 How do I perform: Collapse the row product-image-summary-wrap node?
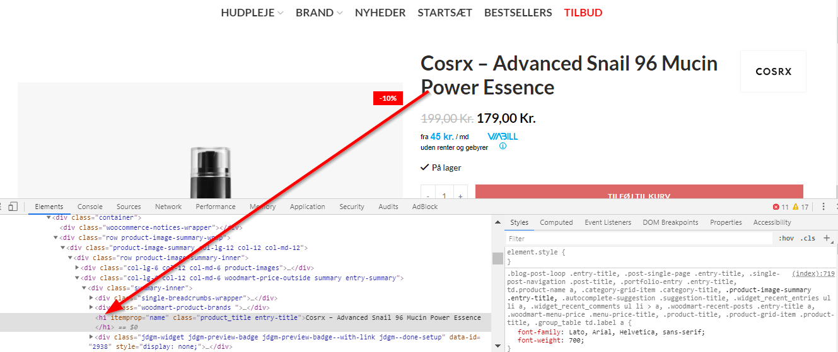(x=55, y=237)
